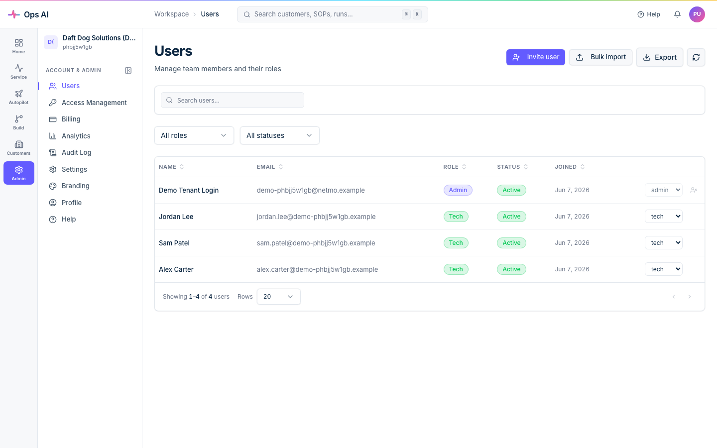Open the Build section
Screen dimensions: 717x448
(18, 122)
